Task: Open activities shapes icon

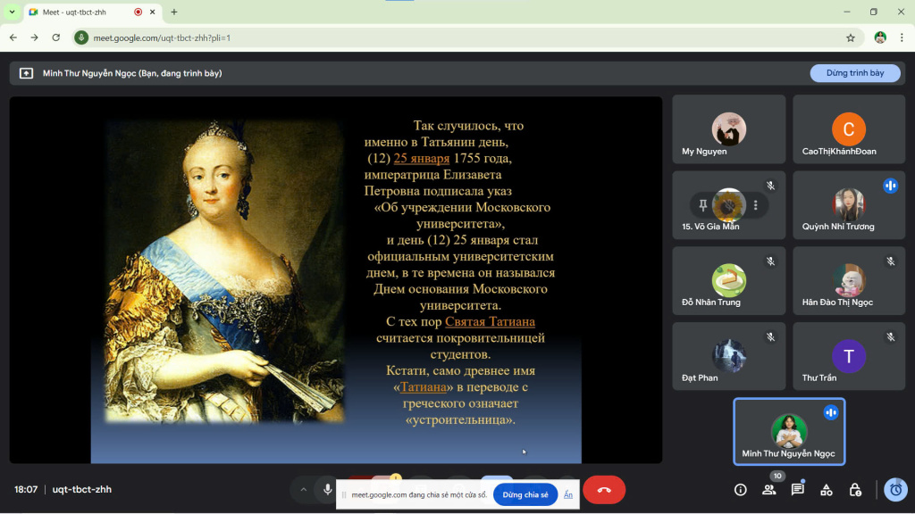Action: [x=827, y=490]
